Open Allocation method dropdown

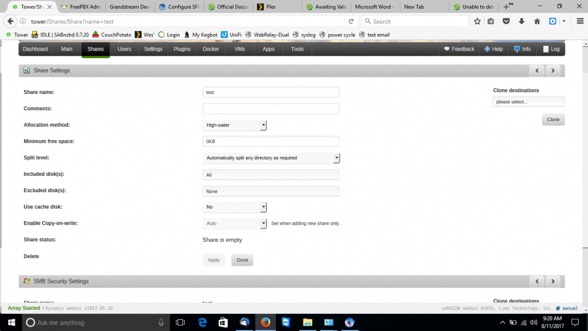(235, 125)
